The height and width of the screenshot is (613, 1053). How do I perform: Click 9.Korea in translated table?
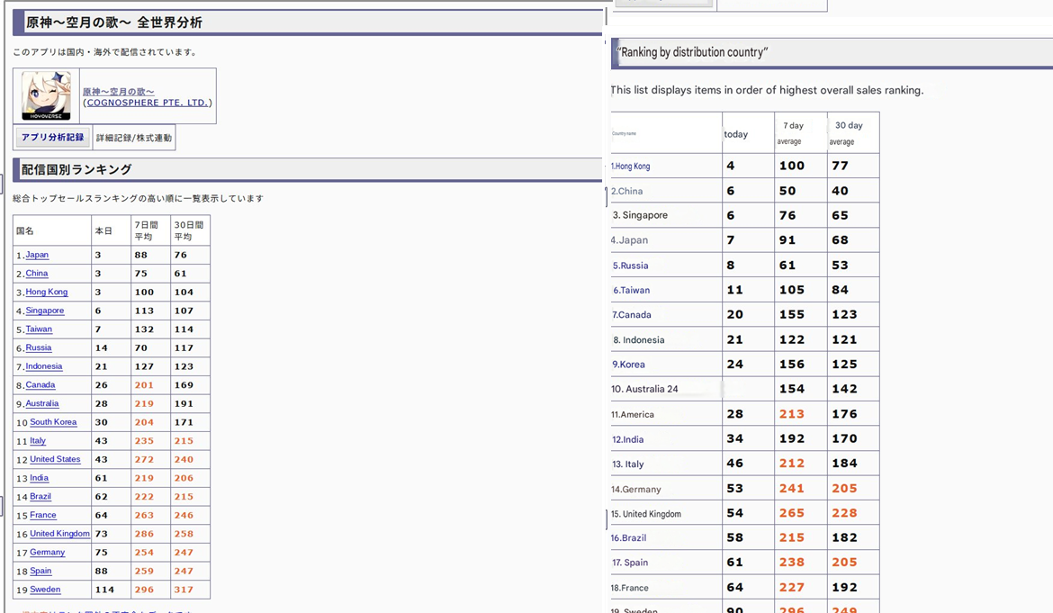pos(628,365)
